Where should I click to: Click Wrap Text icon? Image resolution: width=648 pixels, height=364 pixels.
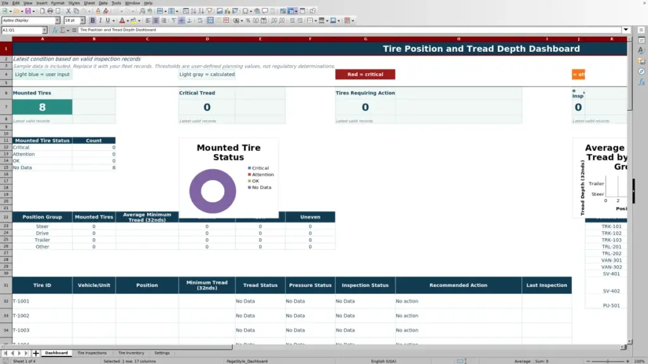pos(200,20)
